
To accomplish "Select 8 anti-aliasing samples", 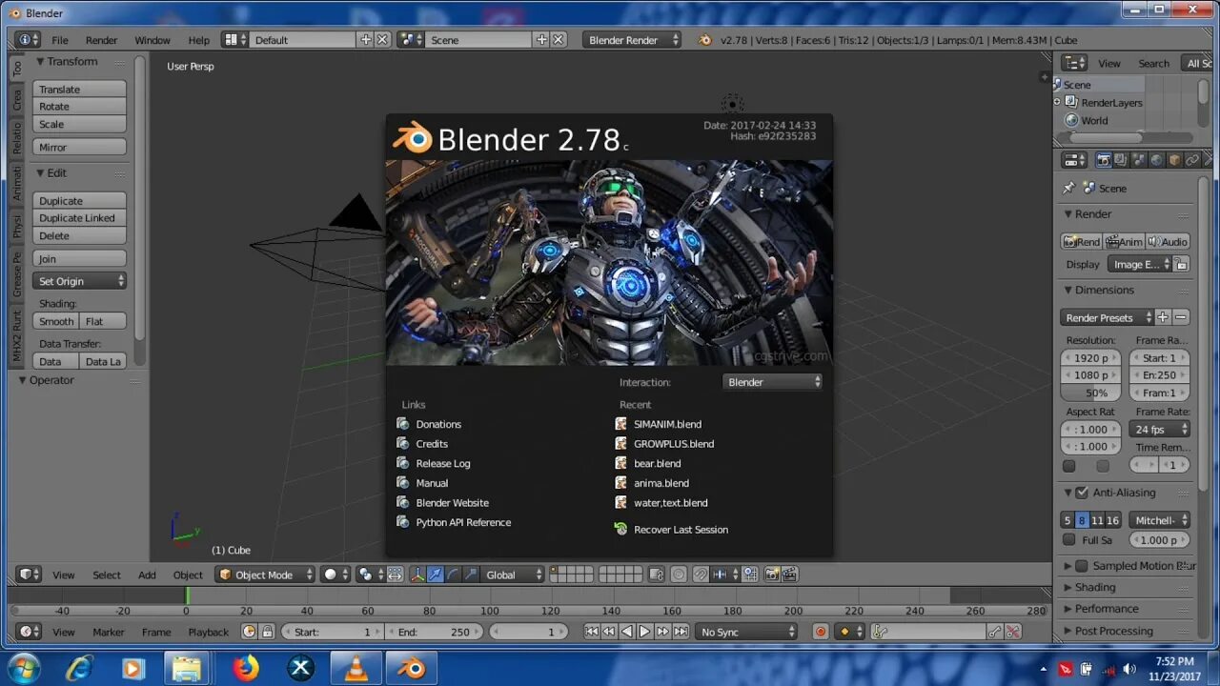I will (x=1082, y=520).
